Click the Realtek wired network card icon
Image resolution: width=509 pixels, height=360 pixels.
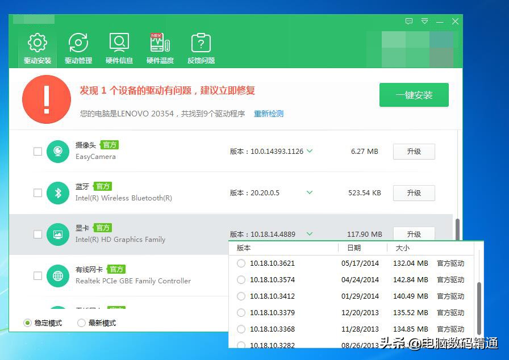coord(57,276)
